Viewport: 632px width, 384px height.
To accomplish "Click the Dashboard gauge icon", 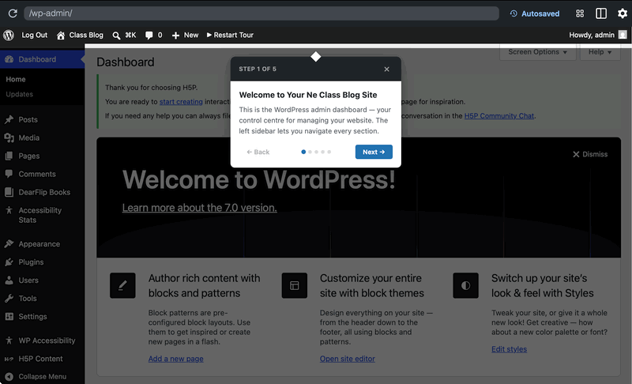I will 9,59.
